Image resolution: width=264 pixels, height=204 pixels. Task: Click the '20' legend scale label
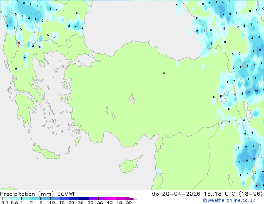point(71,202)
